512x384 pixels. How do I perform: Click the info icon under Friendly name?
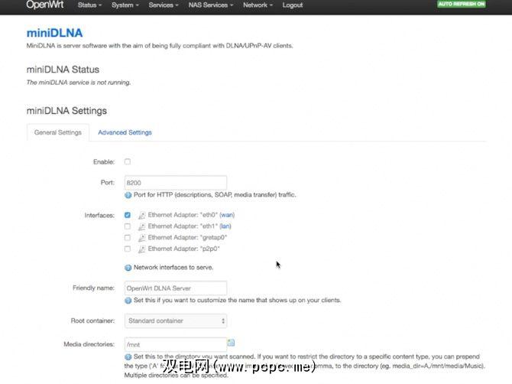(128, 301)
